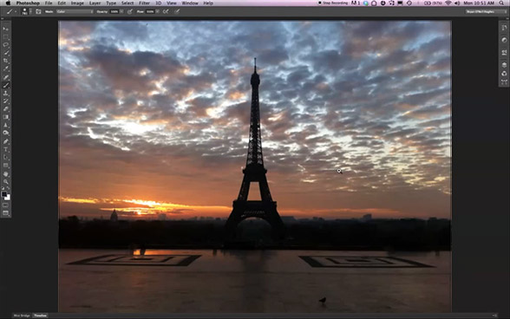Image resolution: width=510 pixels, height=319 pixels.
Task: Open the Window menu
Action: tap(190, 3)
